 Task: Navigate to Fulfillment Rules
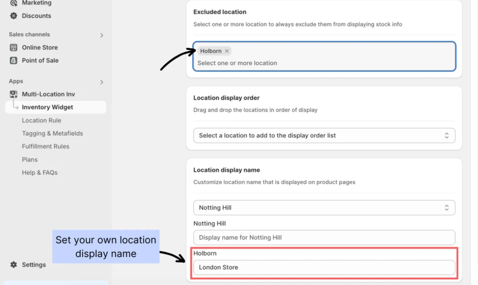[46, 146]
